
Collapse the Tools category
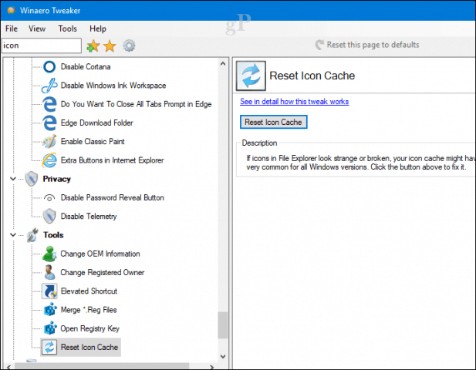point(13,235)
